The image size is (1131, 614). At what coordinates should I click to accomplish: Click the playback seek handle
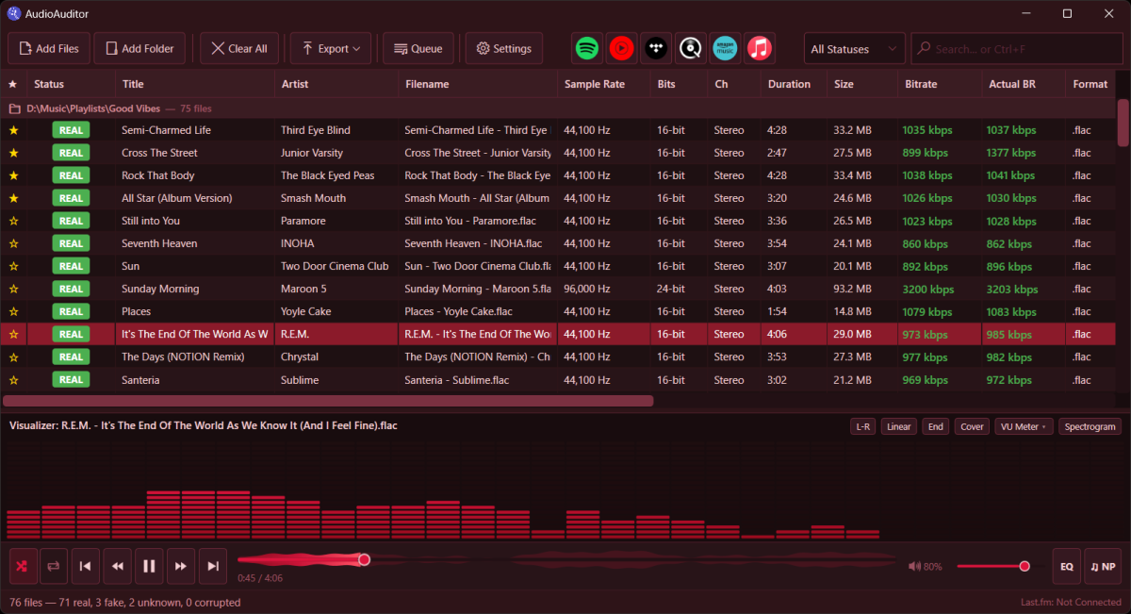click(364, 559)
